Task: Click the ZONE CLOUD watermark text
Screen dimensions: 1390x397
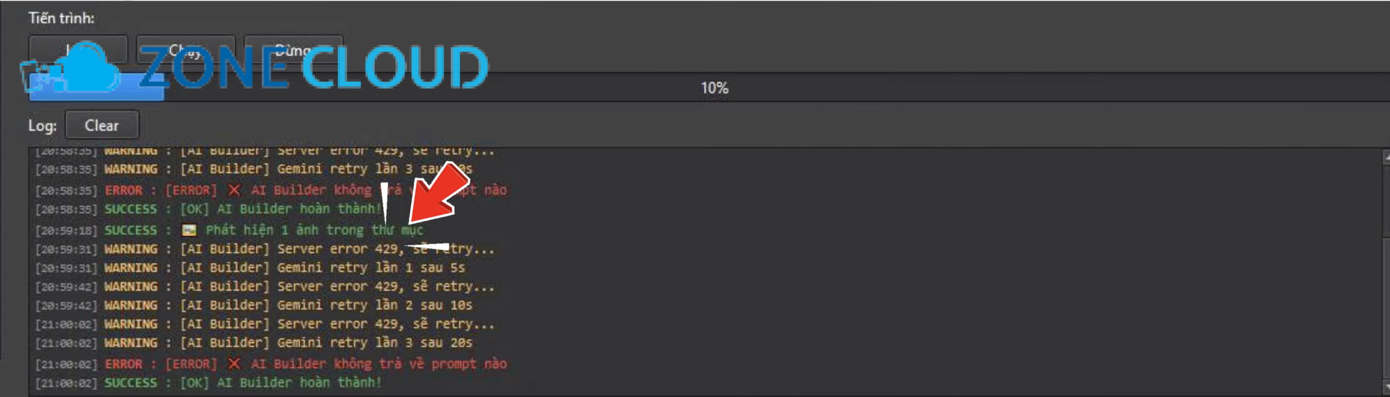Action: pos(314,67)
